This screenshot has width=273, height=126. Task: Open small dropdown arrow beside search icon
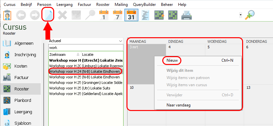tap(240, 15)
